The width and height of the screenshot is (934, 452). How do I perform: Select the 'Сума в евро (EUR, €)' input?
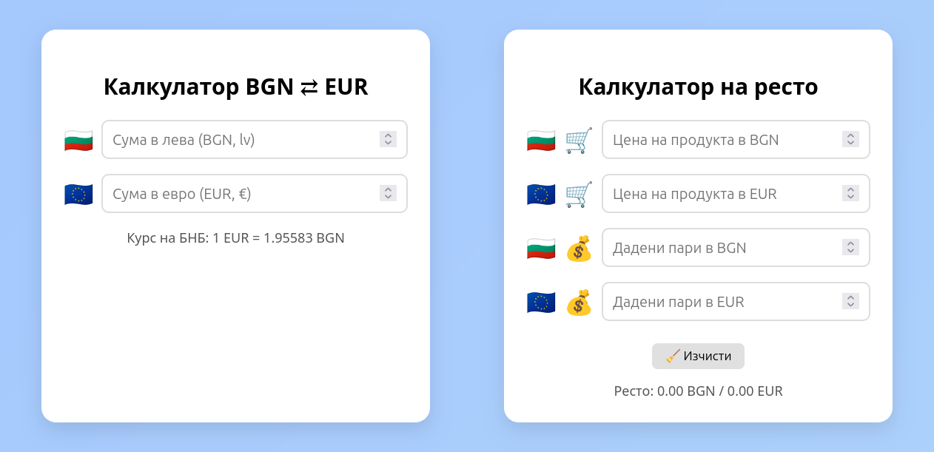(244, 193)
